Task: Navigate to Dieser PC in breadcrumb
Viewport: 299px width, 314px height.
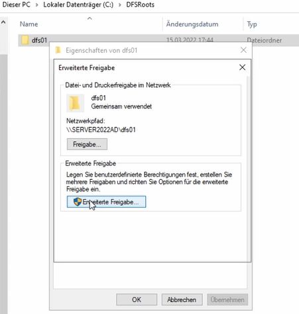Action: tap(17, 5)
